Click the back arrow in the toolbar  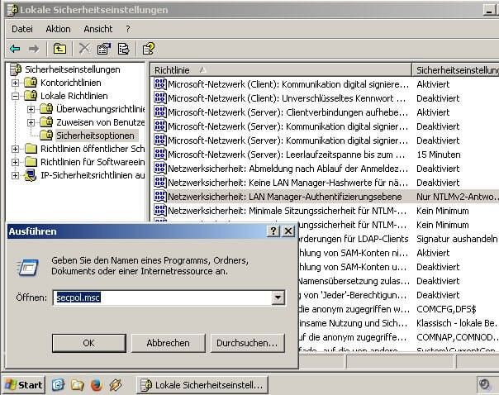[15, 49]
